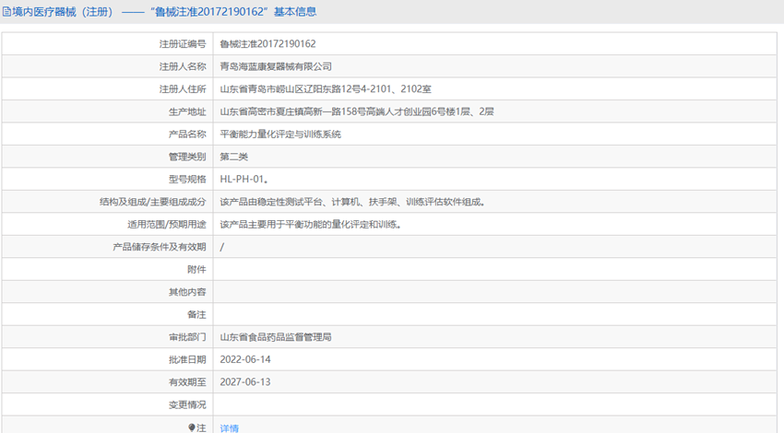Click the 产品名称 label

point(187,134)
